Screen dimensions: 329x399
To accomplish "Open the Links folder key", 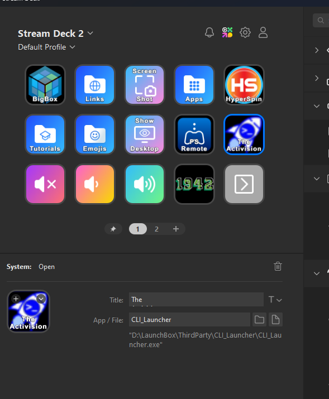I will (x=95, y=85).
